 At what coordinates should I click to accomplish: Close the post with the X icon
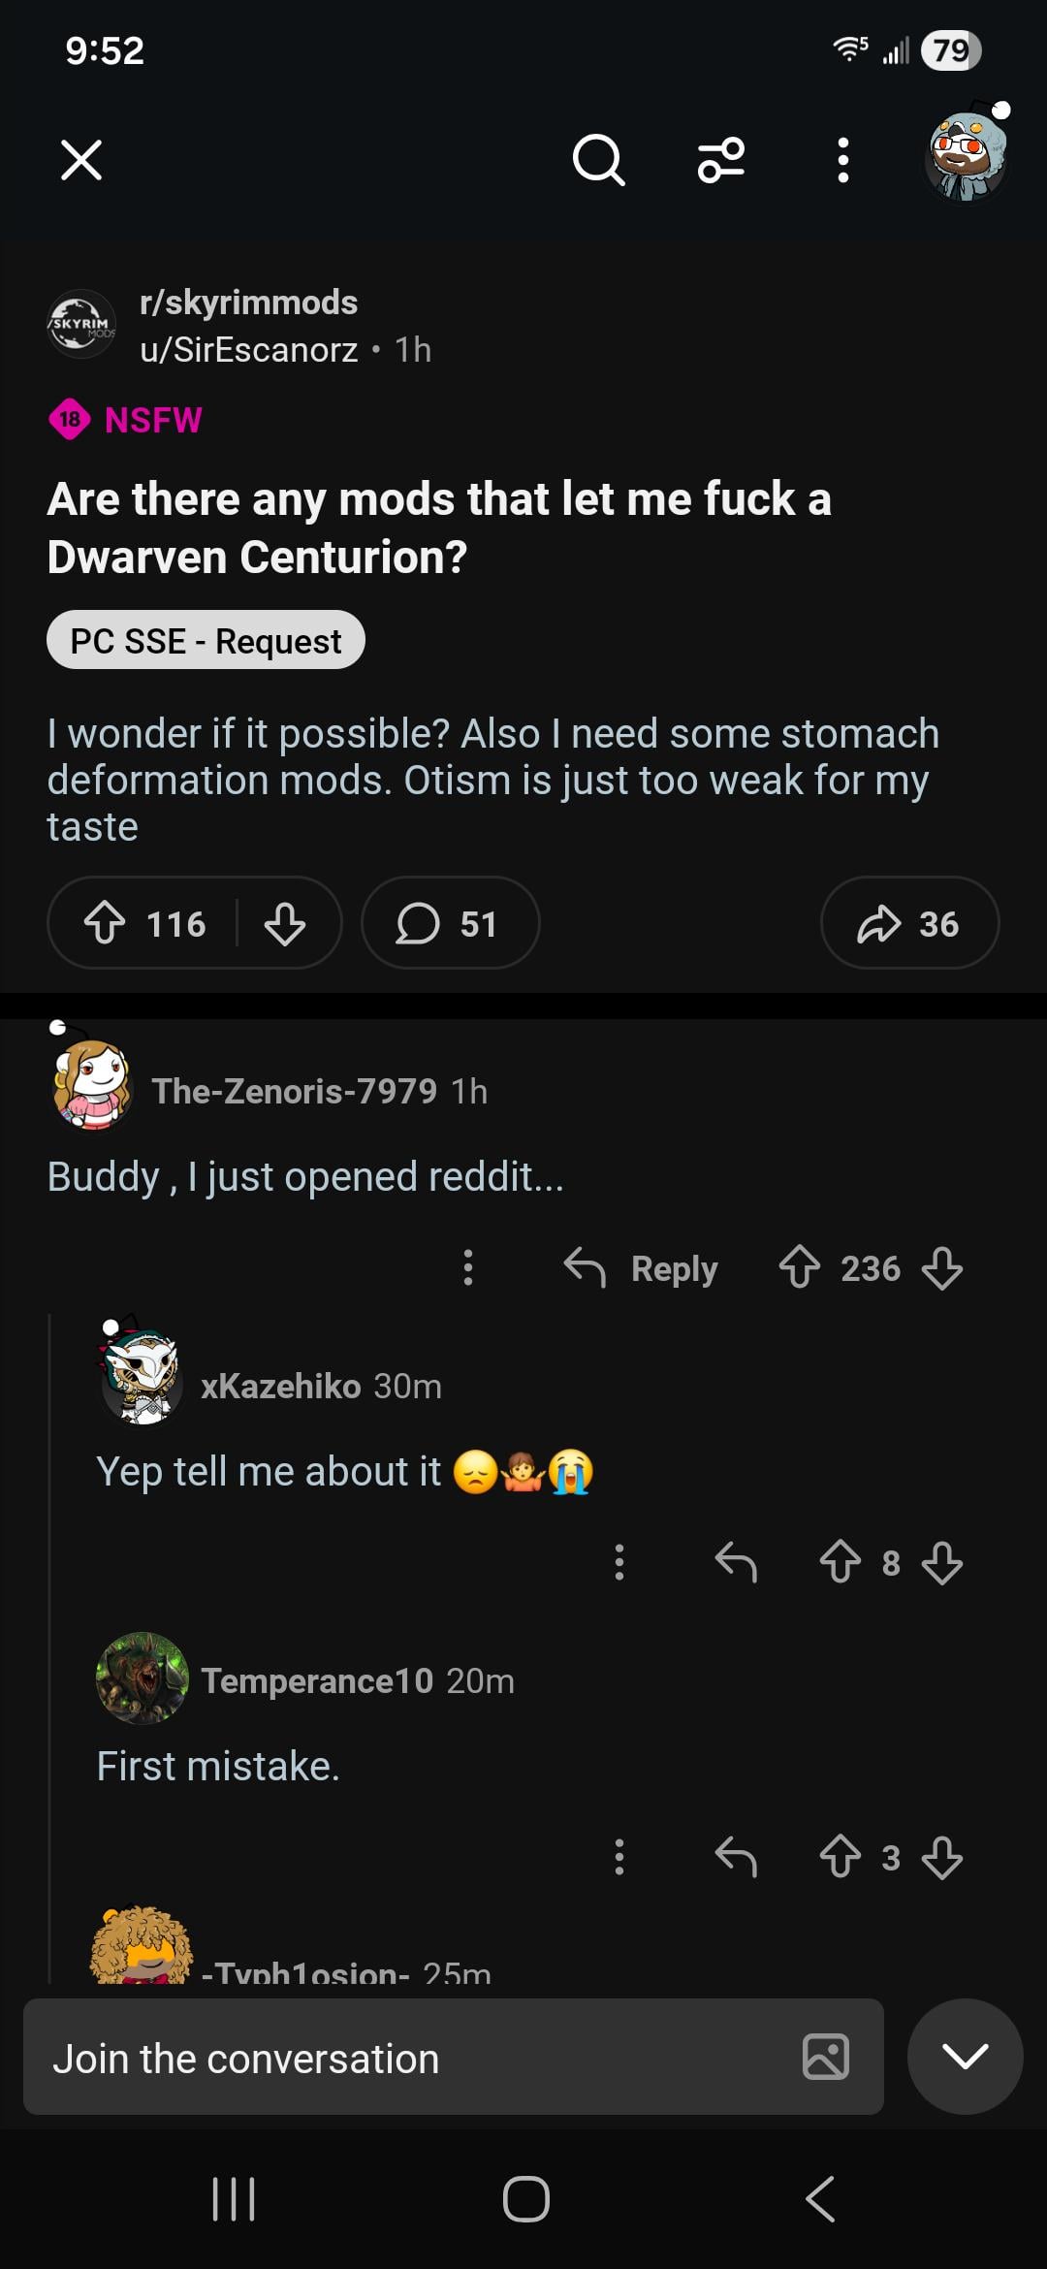[x=81, y=160]
